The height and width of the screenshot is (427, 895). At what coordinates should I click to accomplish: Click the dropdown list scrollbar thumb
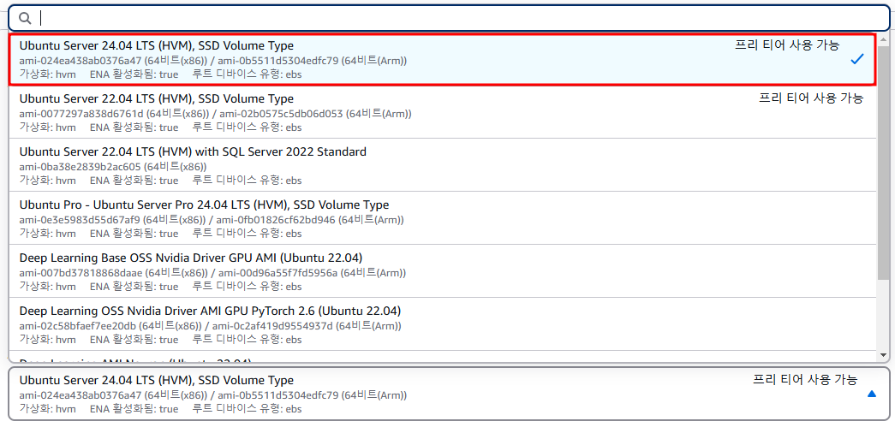pyautogui.click(x=884, y=162)
